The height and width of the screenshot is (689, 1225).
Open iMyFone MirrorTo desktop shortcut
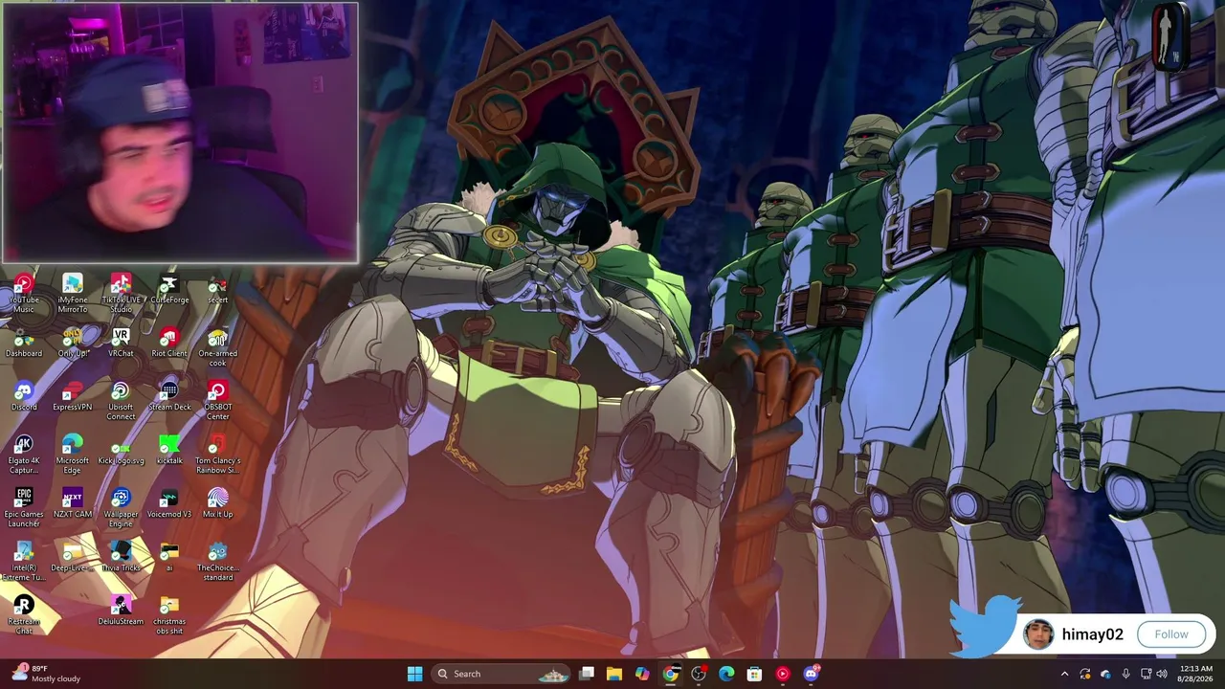click(73, 293)
